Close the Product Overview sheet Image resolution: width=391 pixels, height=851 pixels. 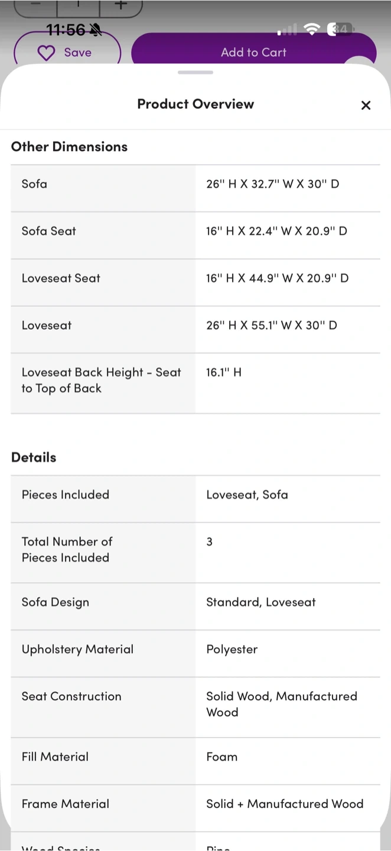(x=366, y=105)
